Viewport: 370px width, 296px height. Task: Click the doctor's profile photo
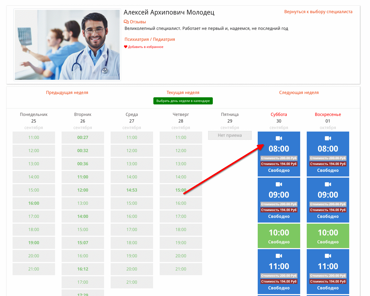[67, 45]
